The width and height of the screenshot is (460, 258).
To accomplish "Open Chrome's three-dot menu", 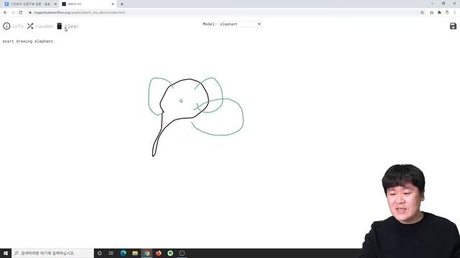I will point(455,12).
